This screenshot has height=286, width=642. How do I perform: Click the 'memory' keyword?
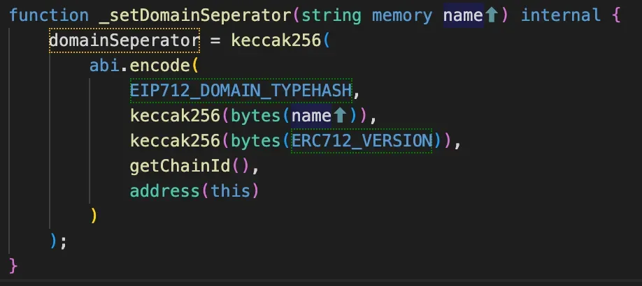click(402, 16)
